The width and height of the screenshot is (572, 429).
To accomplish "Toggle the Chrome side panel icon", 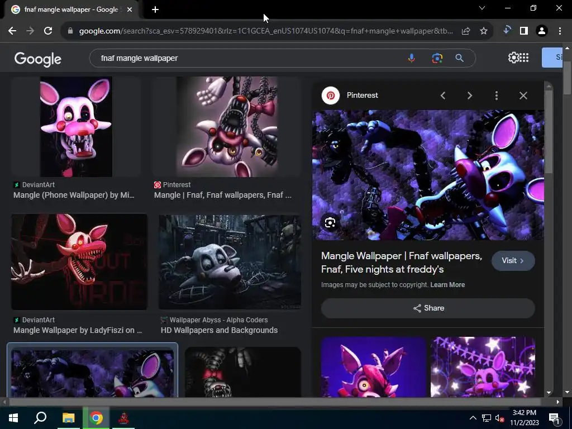I will coord(524,31).
